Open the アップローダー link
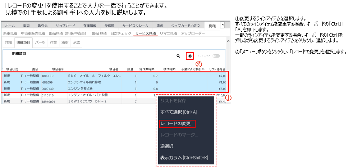348x168 pixels. pyautogui.click(x=193, y=33)
